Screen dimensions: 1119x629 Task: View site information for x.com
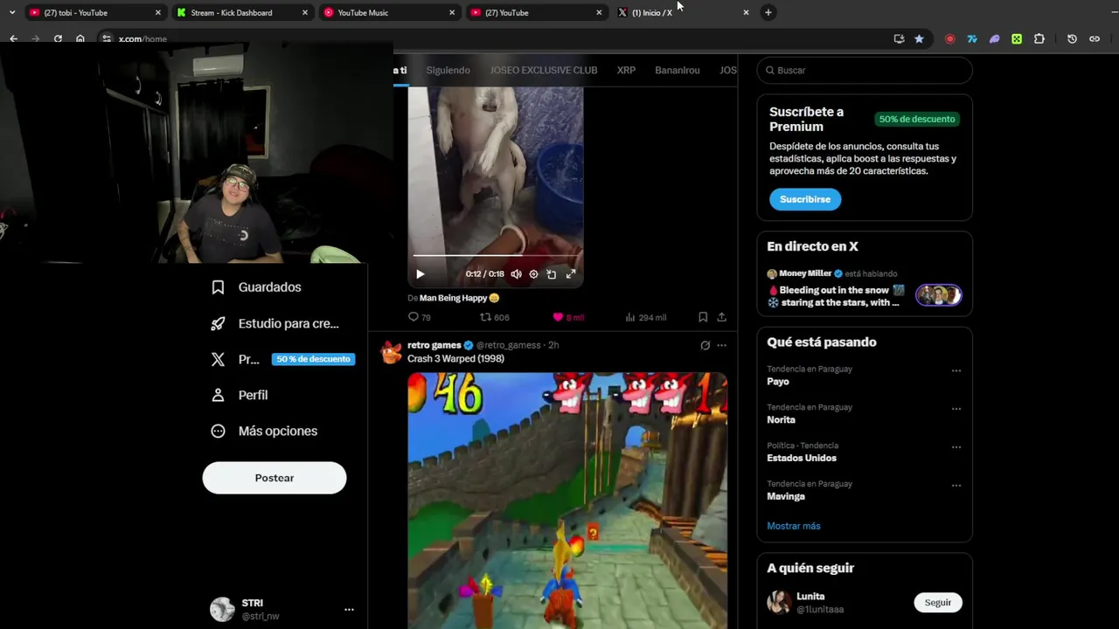point(106,38)
